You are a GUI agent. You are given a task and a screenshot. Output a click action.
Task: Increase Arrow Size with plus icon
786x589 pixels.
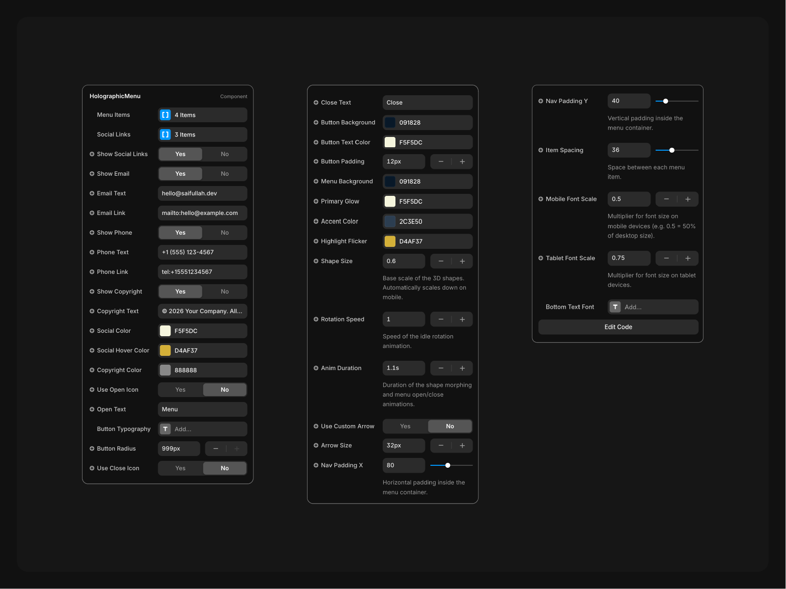(462, 446)
